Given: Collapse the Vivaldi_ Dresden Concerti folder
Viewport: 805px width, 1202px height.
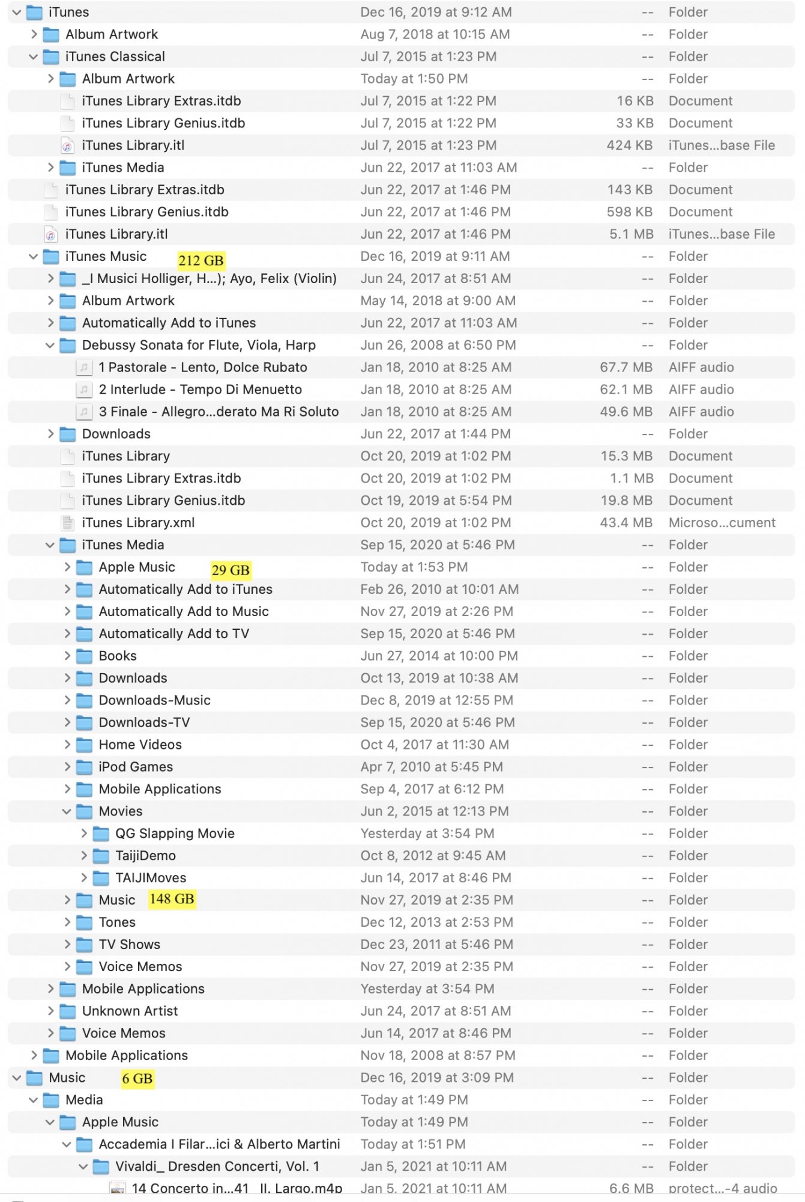Looking at the screenshot, I should pyautogui.click(x=84, y=1167).
